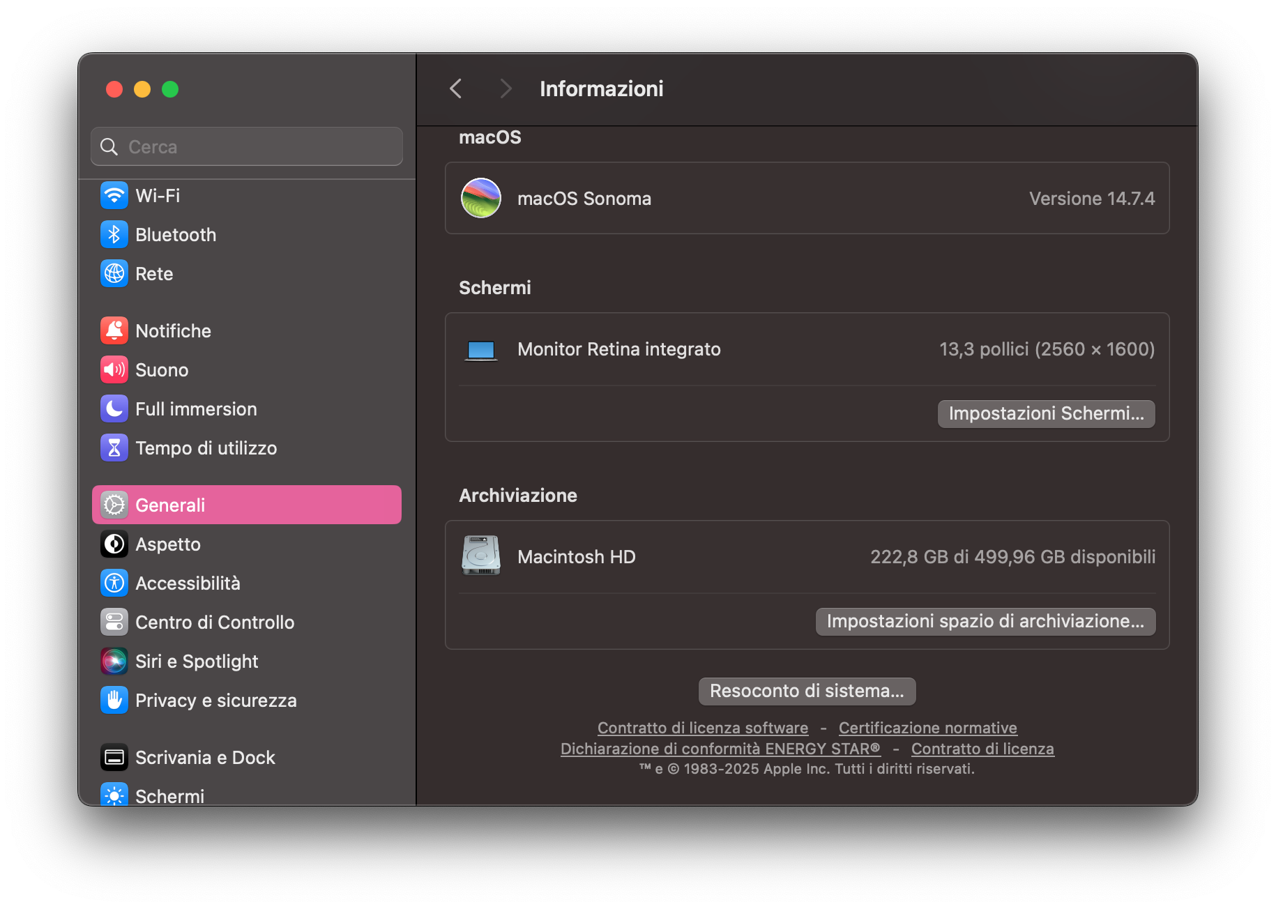Image resolution: width=1276 pixels, height=909 pixels.
Task: Select Schermi at the bottom of the sidebar
Action: 169,795
